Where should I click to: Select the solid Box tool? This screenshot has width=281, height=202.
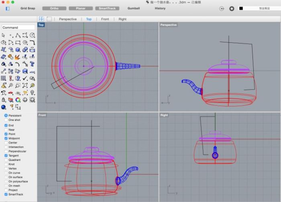click(18, 50)
